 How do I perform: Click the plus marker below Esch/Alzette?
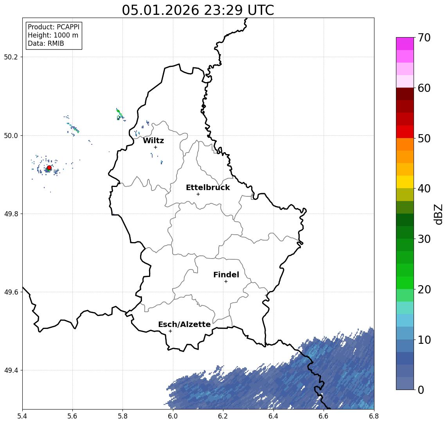tap(170, 331)
